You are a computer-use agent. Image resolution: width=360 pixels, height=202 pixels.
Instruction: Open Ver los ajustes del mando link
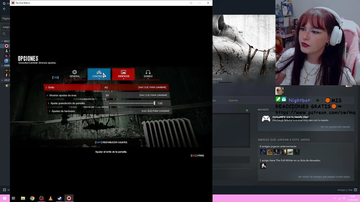335,127
